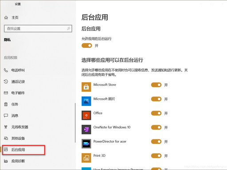
Task: Toggle the Microsoft 照片 background switch
Action: click(x=156, y=99)
